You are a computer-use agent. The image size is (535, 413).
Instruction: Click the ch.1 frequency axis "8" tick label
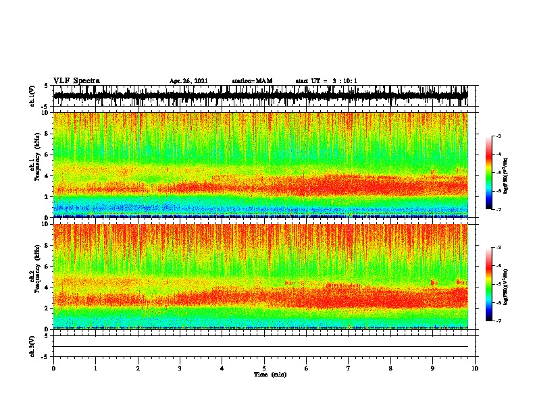pos(47,134)
